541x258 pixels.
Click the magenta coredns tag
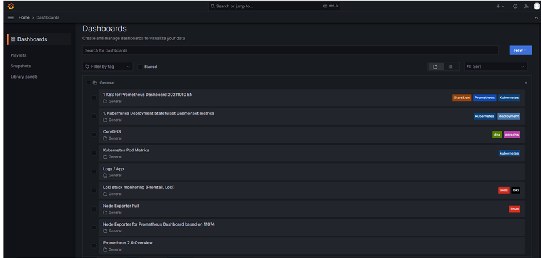coord(512,135)
